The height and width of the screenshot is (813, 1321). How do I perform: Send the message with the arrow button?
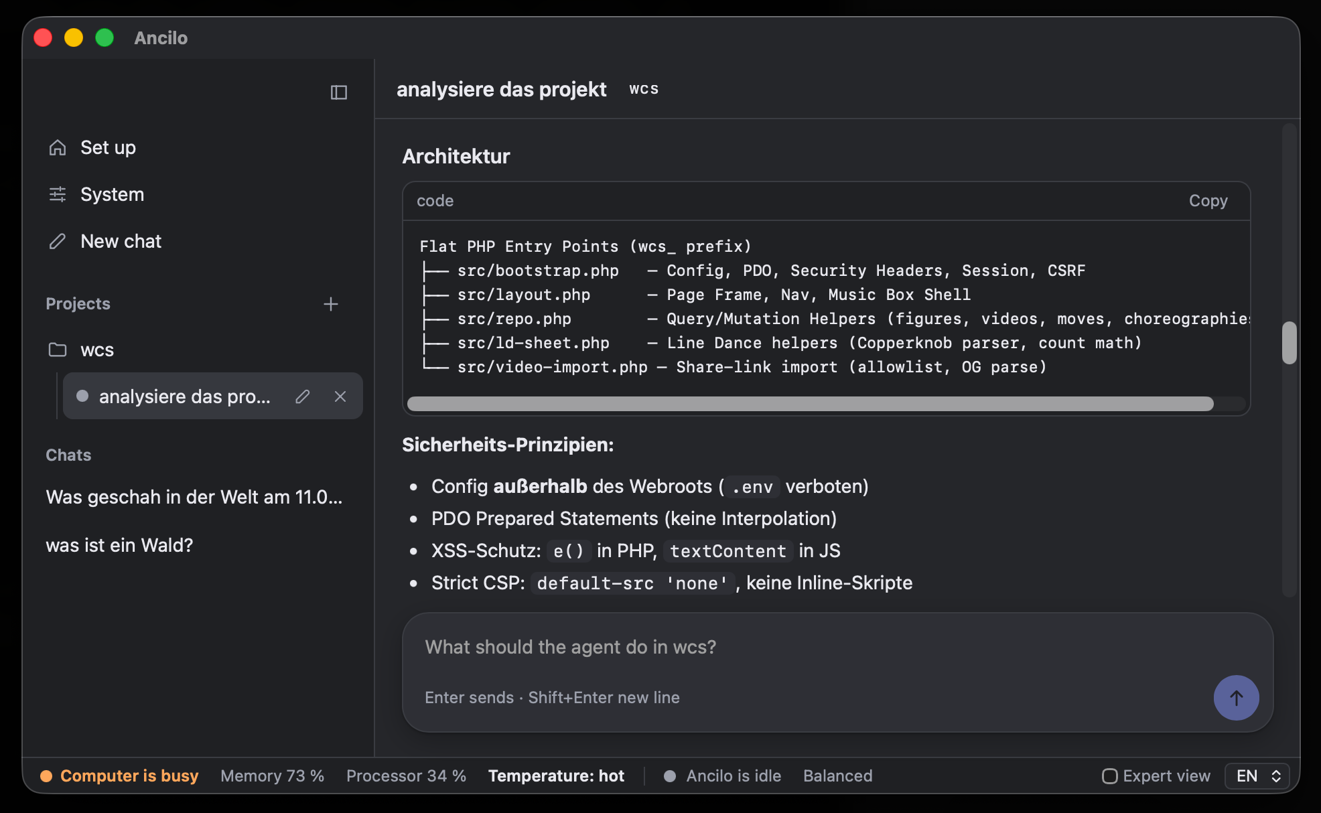click(x=1236, y=698)
